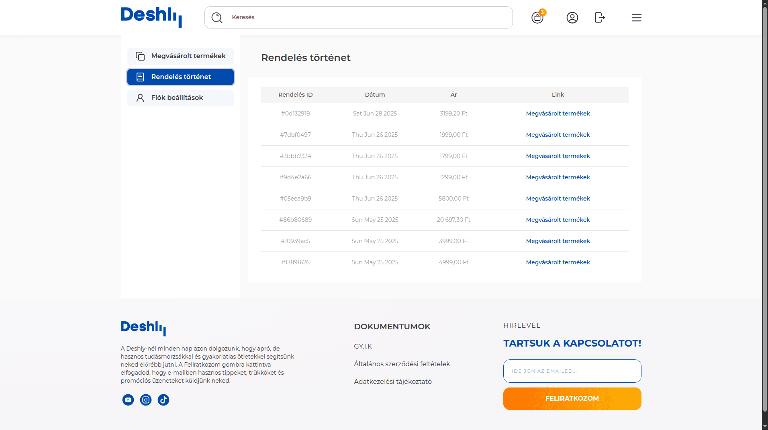768x430 pixels.
Task: Open Fiók beállítások in sidebar
Action: pyautogui.click(x=181, y=98)
